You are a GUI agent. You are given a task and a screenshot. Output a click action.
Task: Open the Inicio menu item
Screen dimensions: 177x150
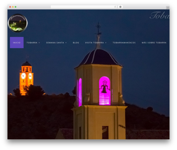click(17, 43)
